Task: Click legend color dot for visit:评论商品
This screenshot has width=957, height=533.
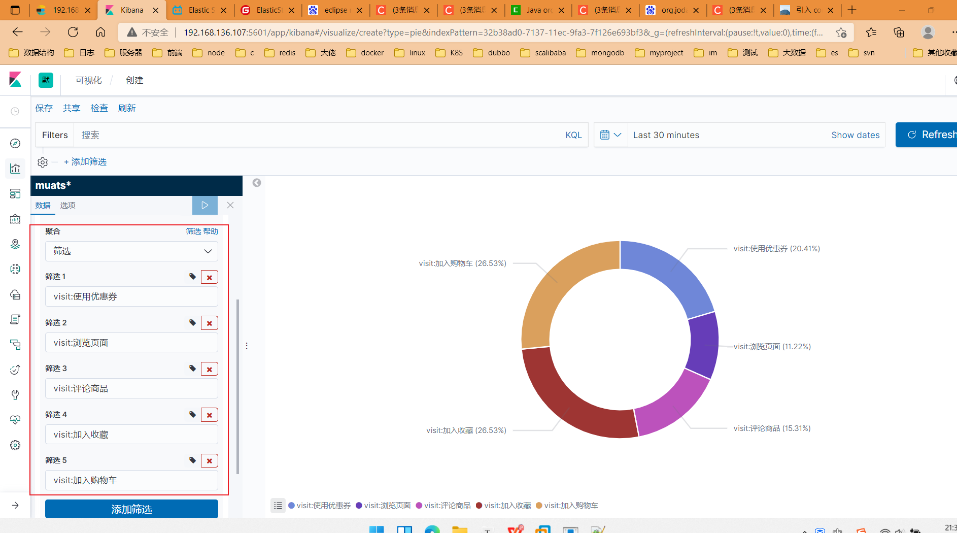Action: 419,506
